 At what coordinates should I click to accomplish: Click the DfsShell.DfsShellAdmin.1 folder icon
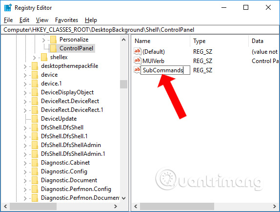pos(35,154)
